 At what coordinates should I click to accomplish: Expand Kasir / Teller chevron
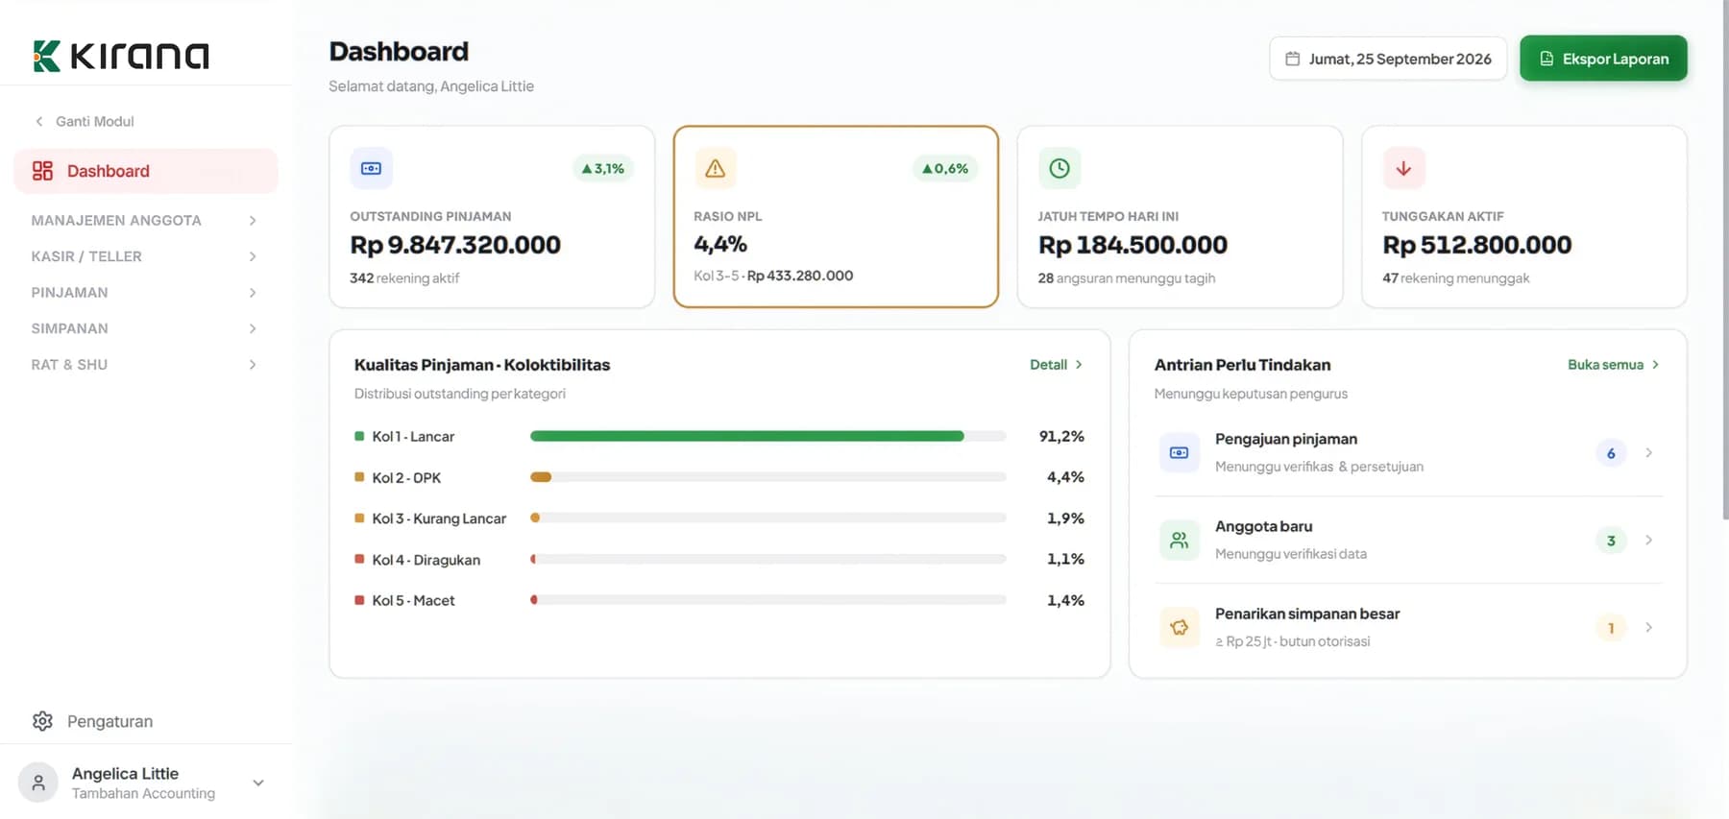point(253,256)
